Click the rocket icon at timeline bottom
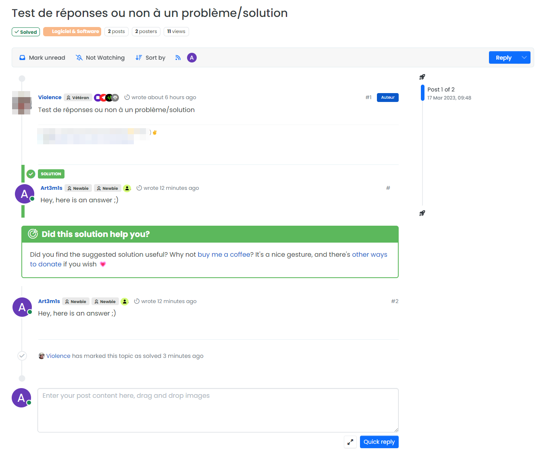 [422, 213]
